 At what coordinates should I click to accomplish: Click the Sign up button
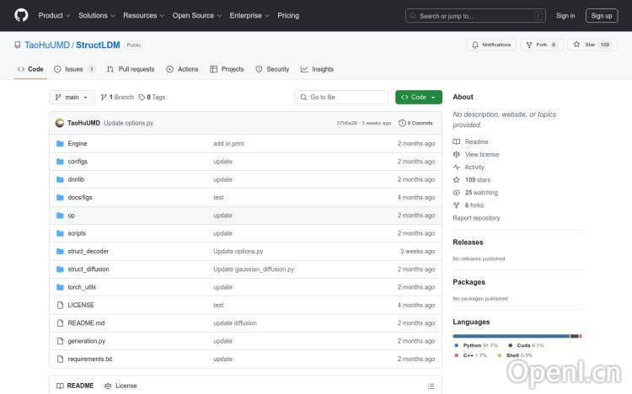(x=602, y=15)
